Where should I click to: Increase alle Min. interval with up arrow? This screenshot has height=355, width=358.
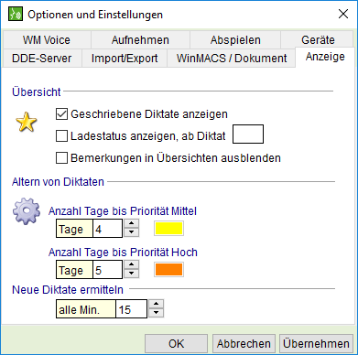(x=156, y=305)
